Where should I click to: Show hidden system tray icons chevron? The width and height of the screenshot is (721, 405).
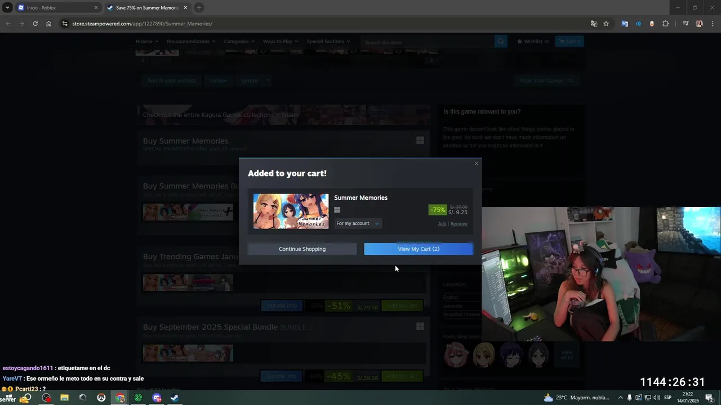coord(621,398)
